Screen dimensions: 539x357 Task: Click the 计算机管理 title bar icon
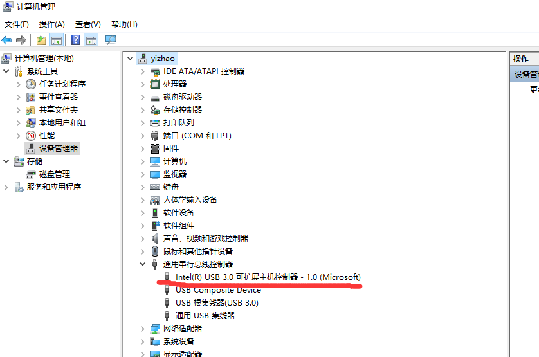[x=8, y=6]
